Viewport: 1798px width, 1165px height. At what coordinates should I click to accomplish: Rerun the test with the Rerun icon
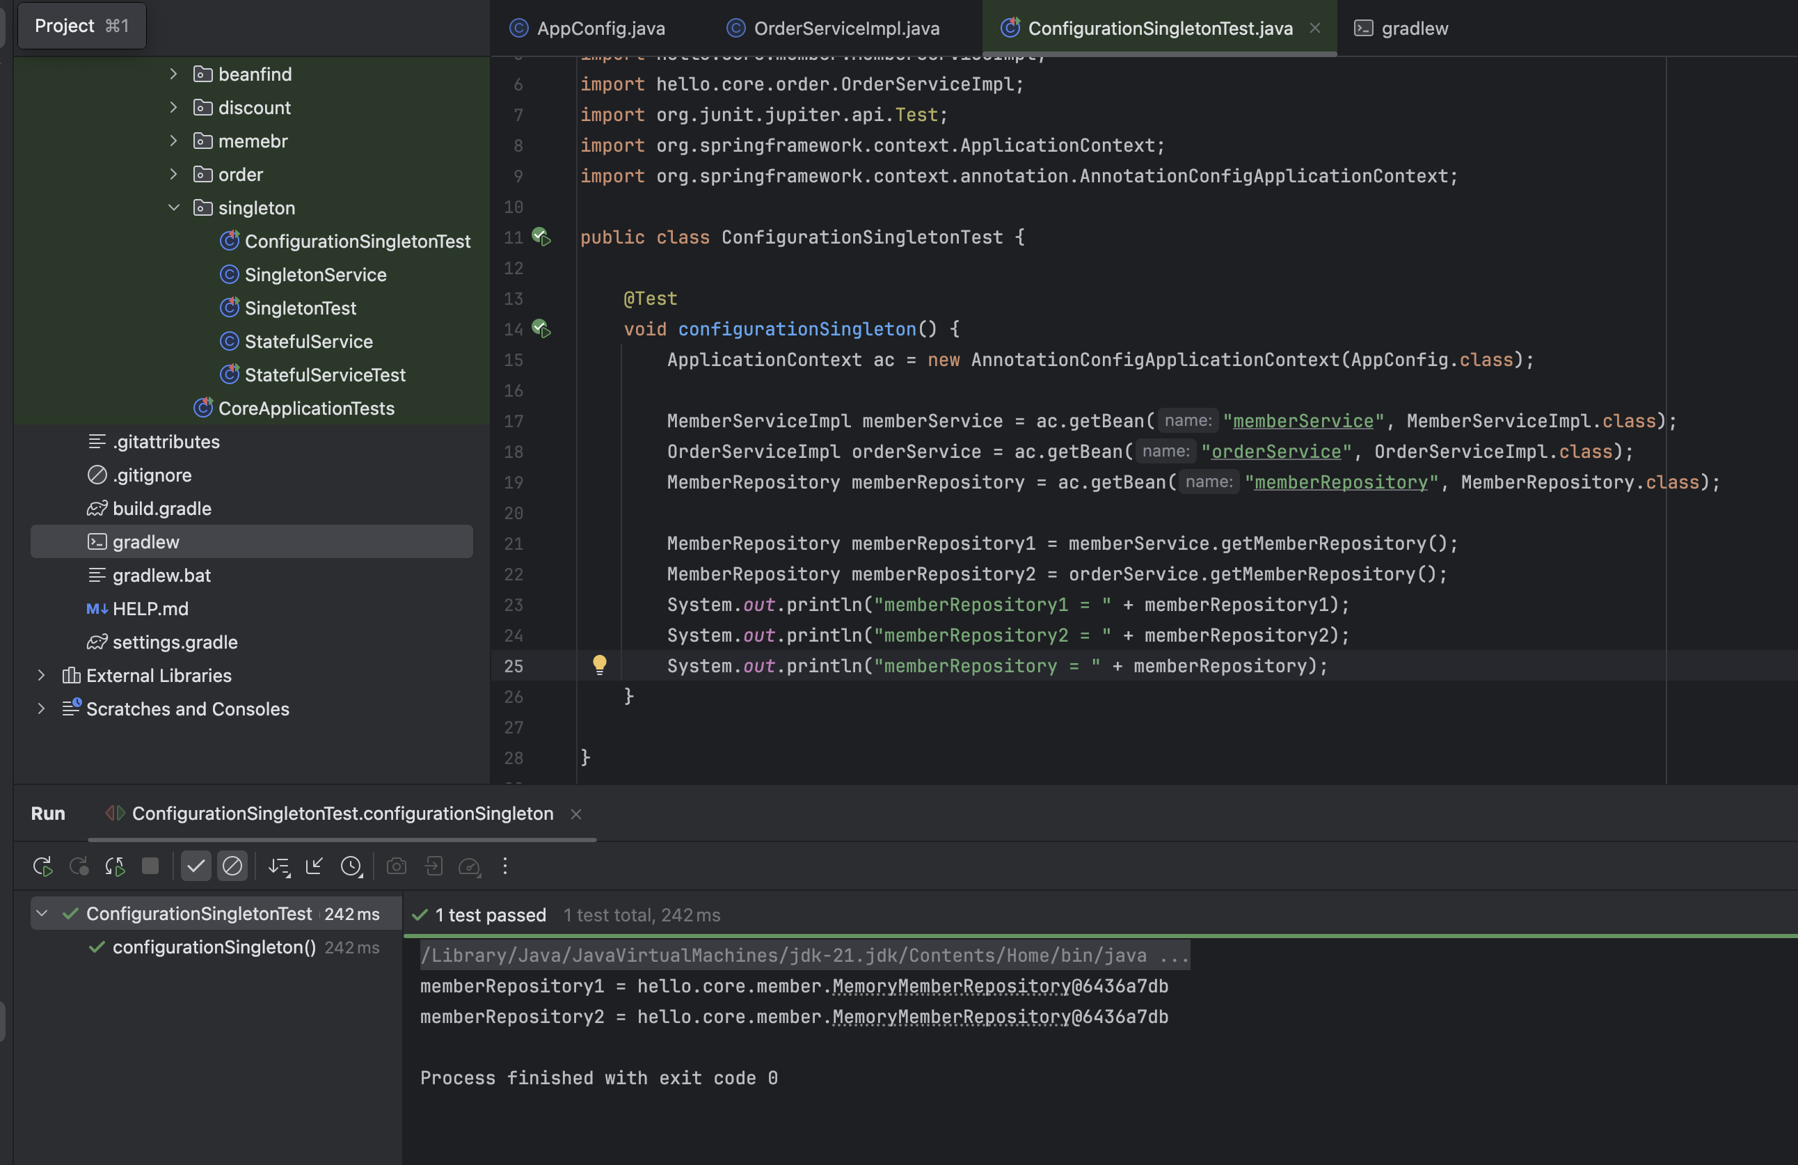coord(42,866)
